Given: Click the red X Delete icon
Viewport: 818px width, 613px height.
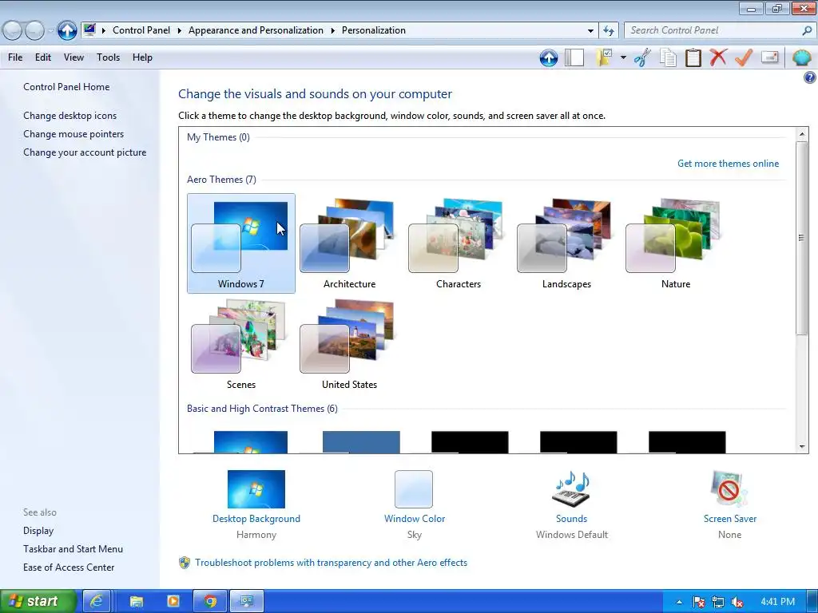Looking at the screenshot, I should (x=718, y=57).
